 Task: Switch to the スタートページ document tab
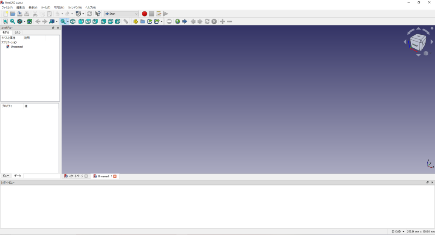pyautogui.click(x=76, y=176)
